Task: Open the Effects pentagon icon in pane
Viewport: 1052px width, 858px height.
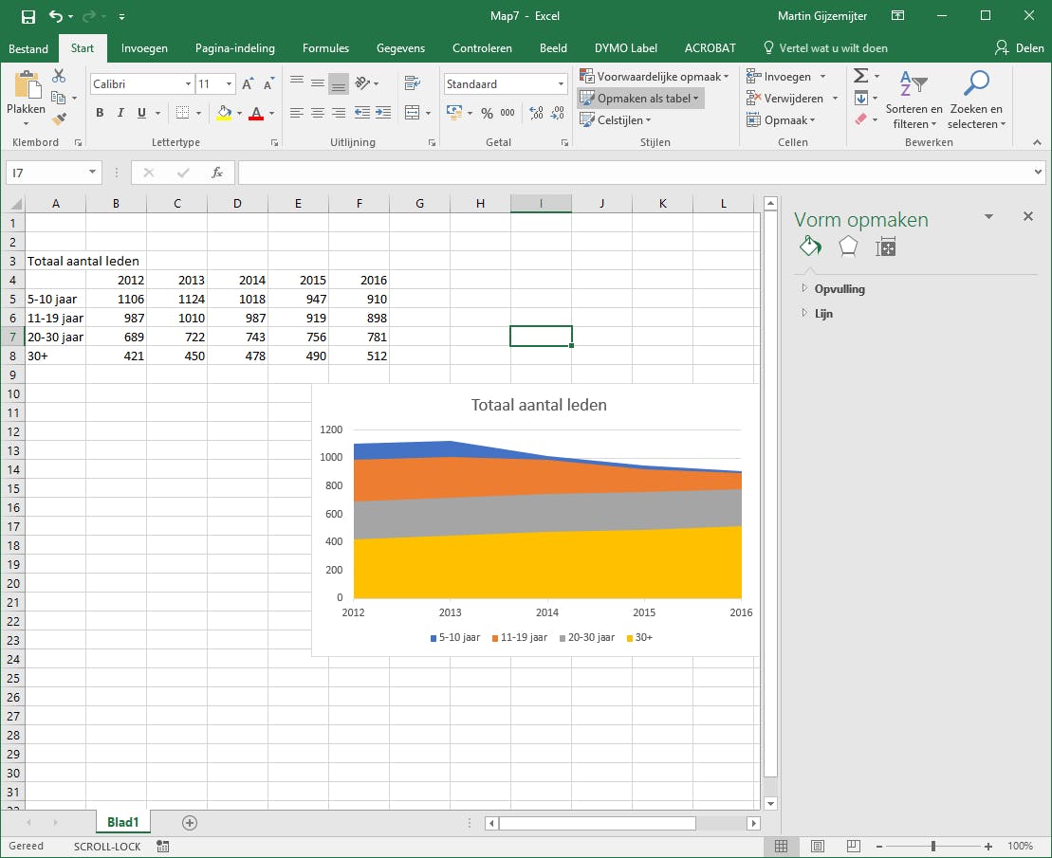Action: point(848,247)
